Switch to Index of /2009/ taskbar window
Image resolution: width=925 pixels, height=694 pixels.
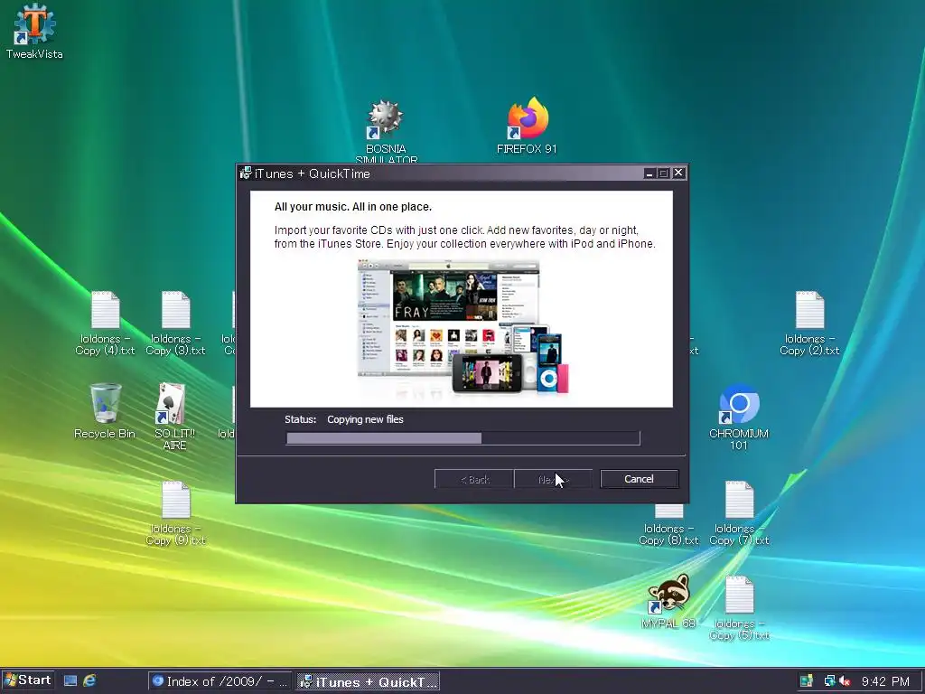pos(220,681)
